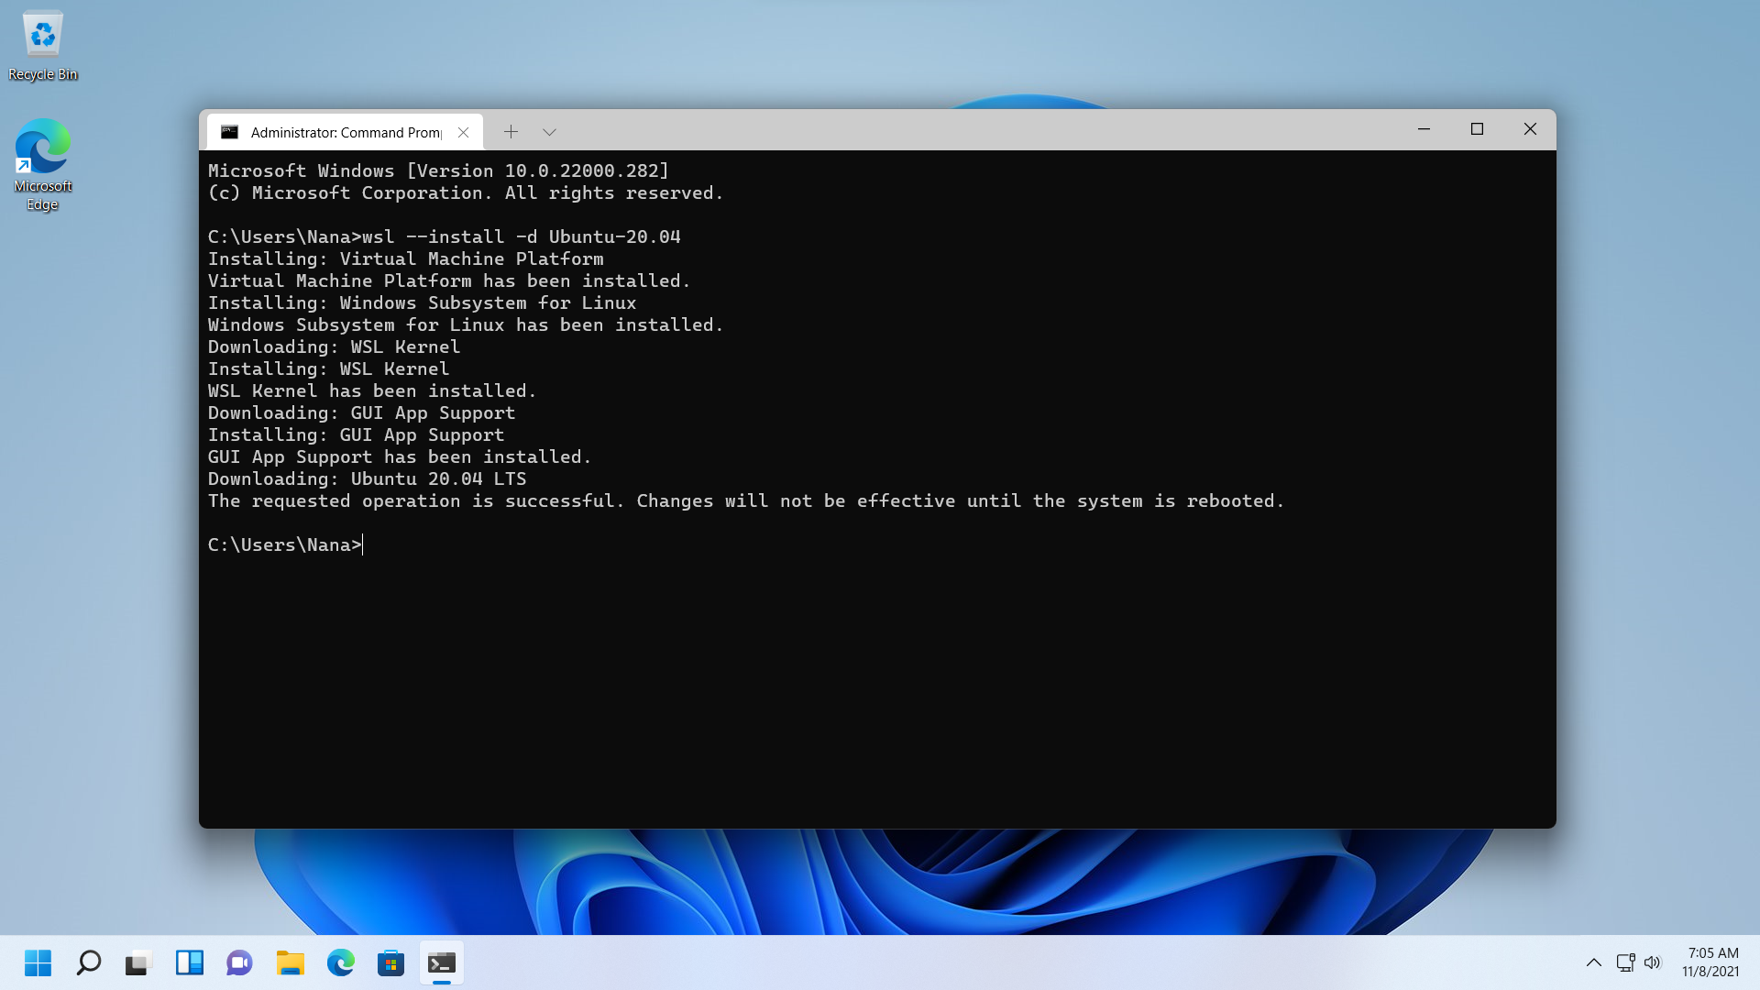This screenshot has height=990, width=1760.
Task: Open taskbar Search
Action: tap(88, 962)
